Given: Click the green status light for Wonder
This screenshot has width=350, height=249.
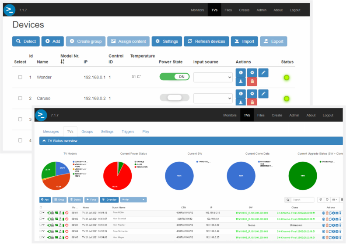Looking at the screenshot, I should click(x=287, y=78).
